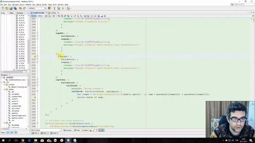Click the Save All toolbar icon
The image size is (255, 143).
click(x=15, y=8)
